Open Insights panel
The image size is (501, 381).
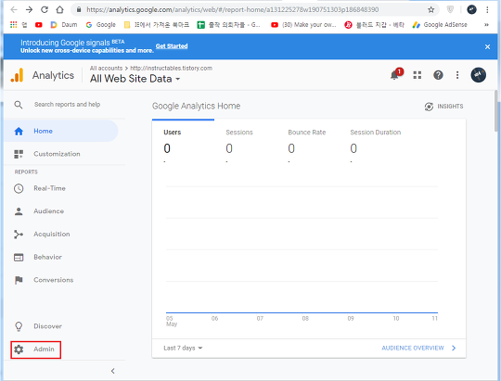click(443, 107)
